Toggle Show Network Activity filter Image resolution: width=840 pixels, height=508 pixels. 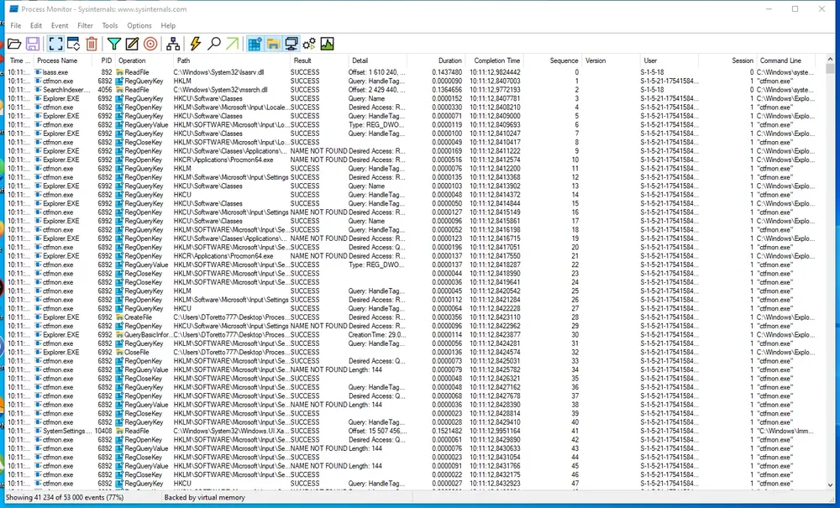coord(291,44)
